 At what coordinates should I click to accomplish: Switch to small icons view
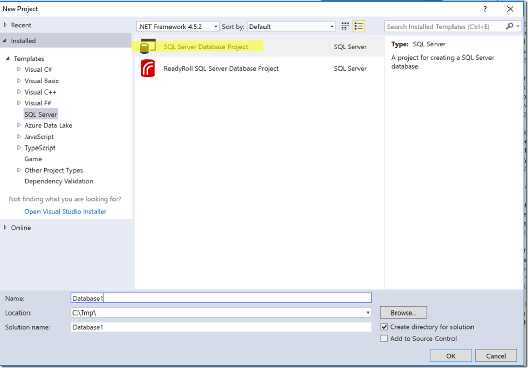(x=345, y=26)
